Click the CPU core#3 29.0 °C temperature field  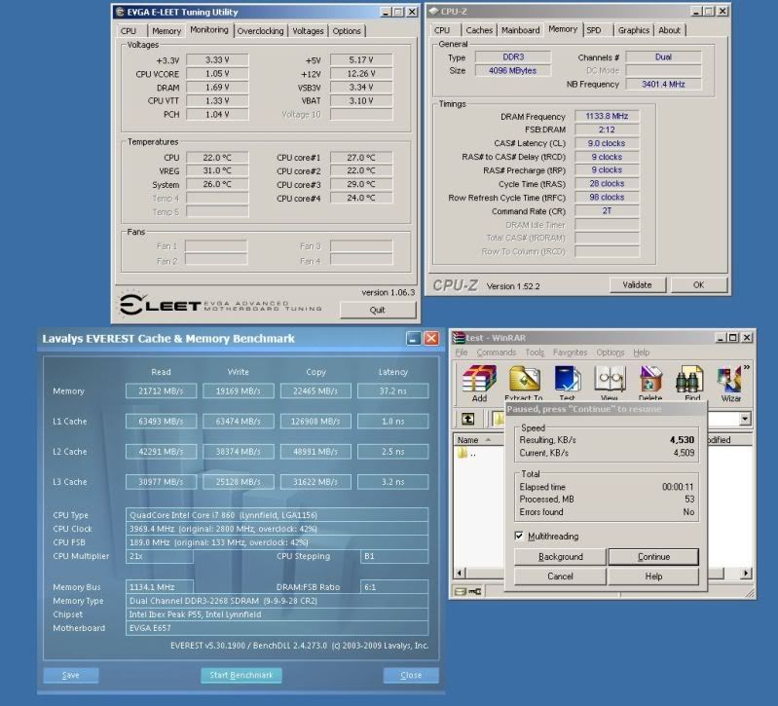361,184
